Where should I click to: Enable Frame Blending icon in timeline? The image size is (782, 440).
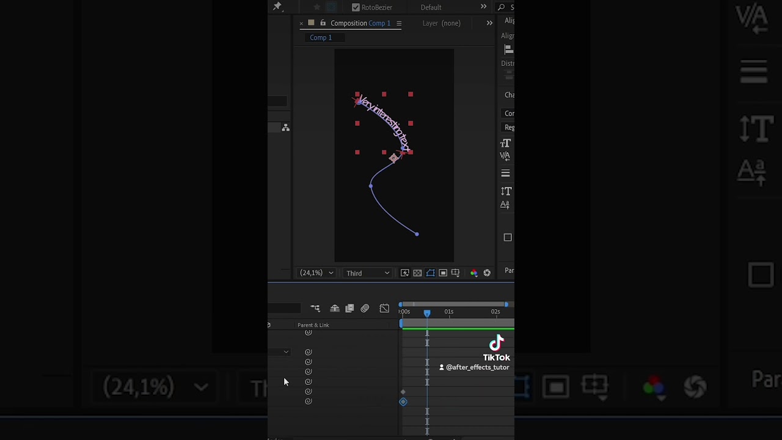pos(349,309)
